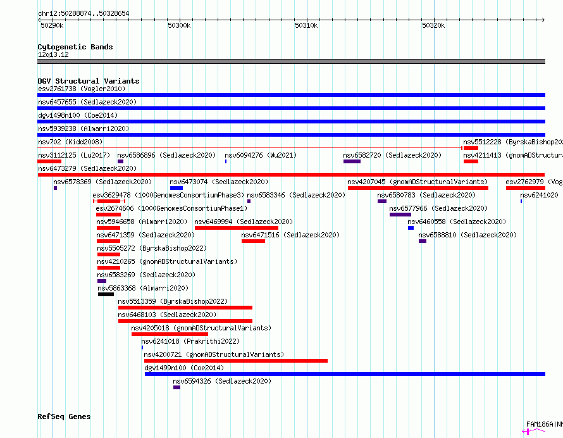Select purple bar under nsv6586896
The width and height of the screenshot is (563, 438).
click(120, 161)
